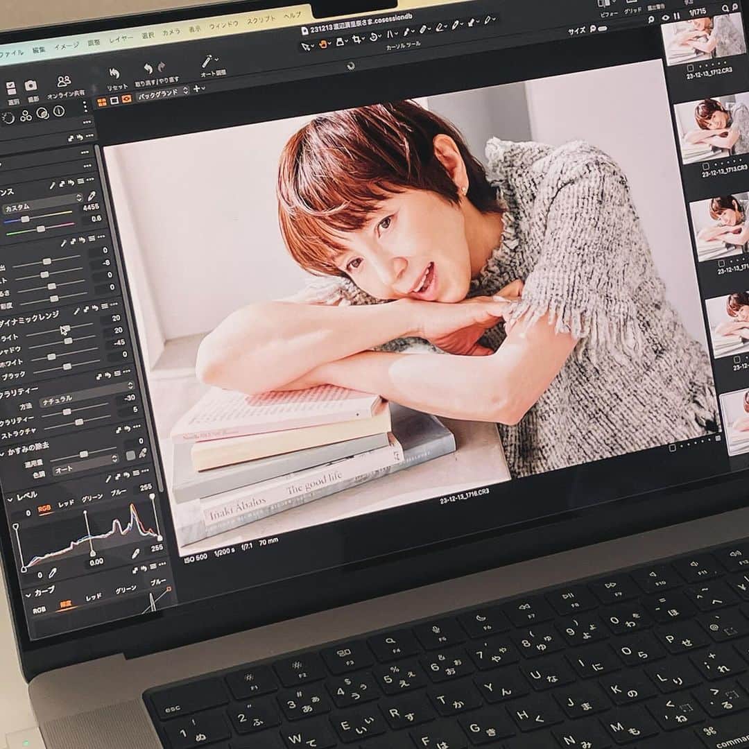Open Online Share (オンライン共有) people icon
Viewport: 749px width, 749px height.
point(64,81)
